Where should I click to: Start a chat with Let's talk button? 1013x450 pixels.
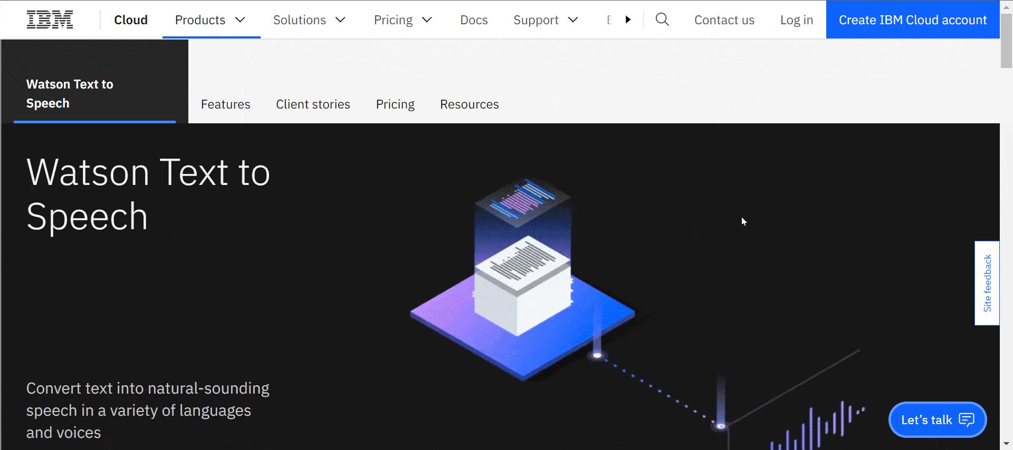point(938,420)
